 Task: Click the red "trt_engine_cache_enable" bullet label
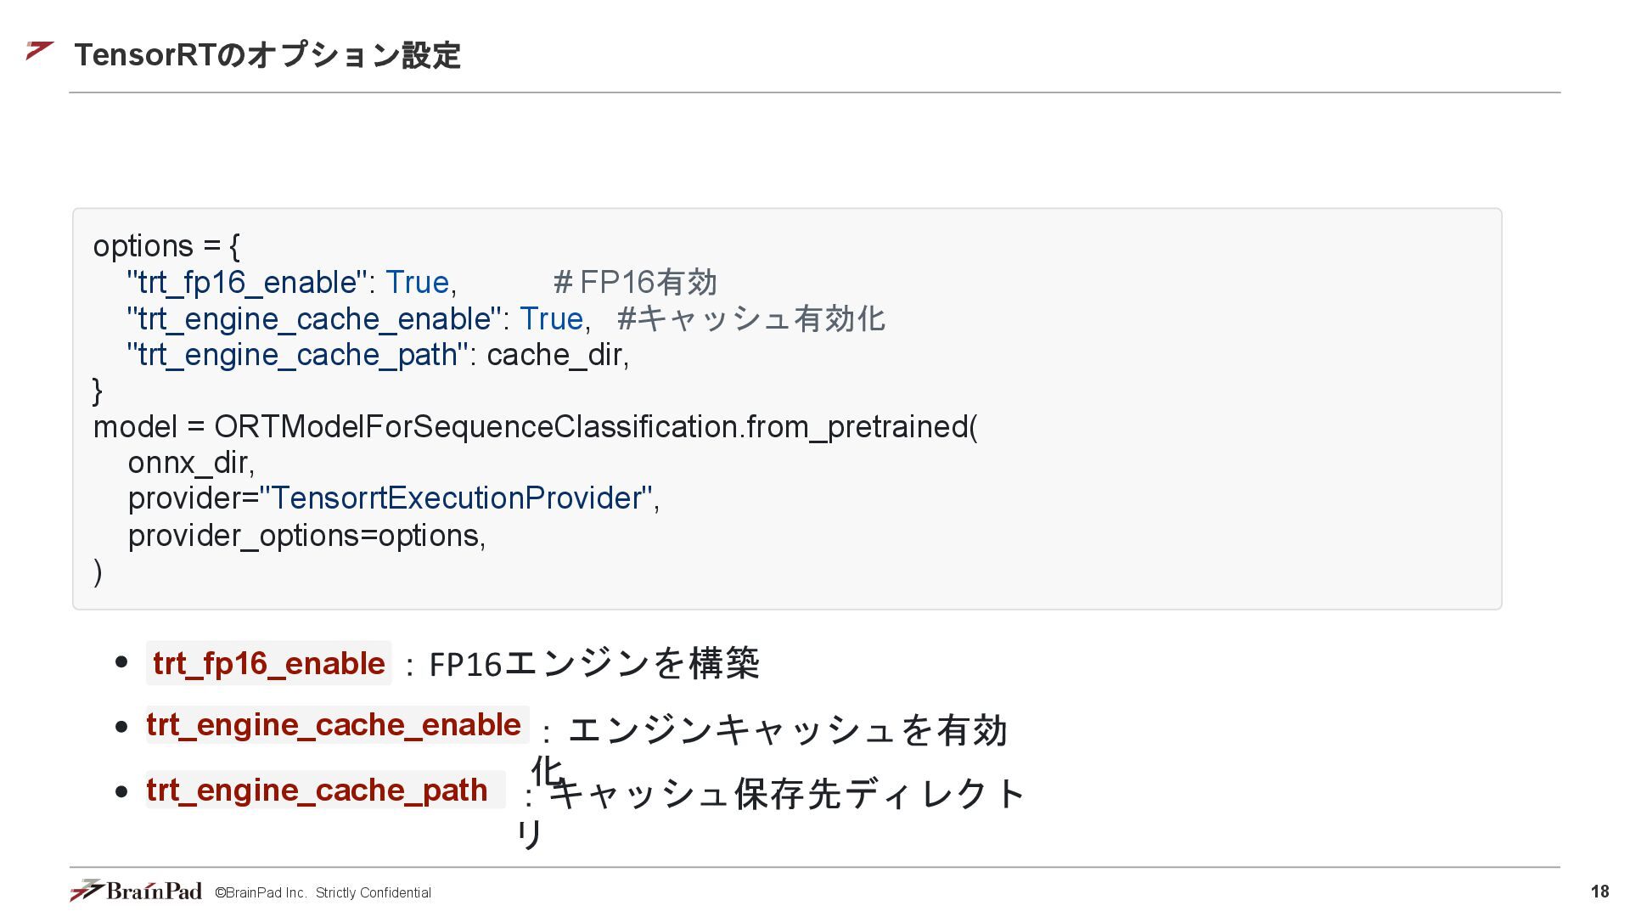click(334, 725)
